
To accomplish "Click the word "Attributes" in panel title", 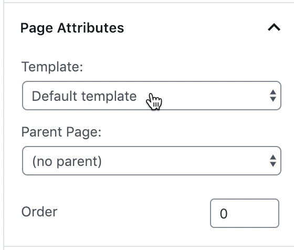I will (90, 28).
